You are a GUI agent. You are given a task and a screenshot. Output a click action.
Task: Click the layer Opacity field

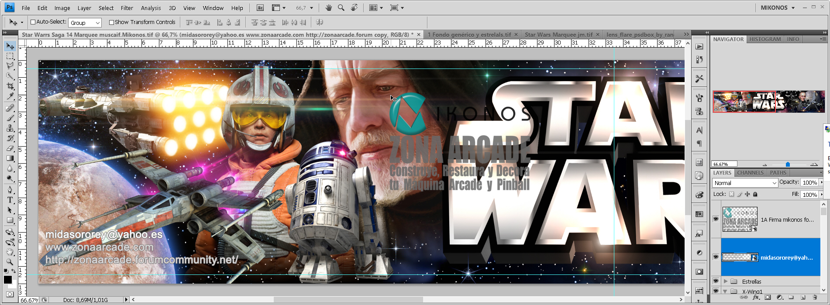click(809, 182)
